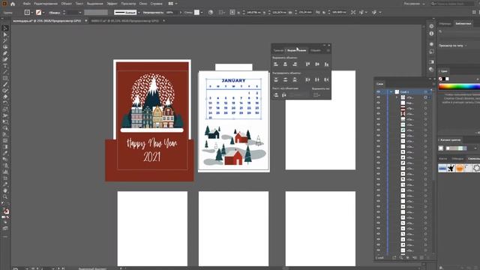This screenshot has height=270, width=480.
Task: Switch to the 'Кисти' tab
Action: [x=442, y=158]
